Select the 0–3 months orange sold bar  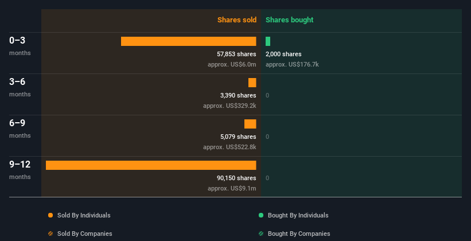189,41
